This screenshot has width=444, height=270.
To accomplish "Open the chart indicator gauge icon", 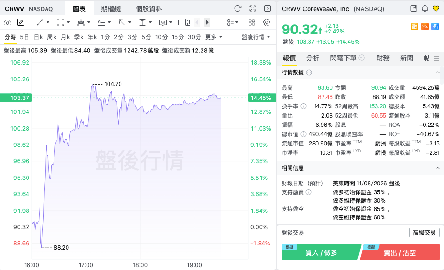I will [x=7, y=22].
